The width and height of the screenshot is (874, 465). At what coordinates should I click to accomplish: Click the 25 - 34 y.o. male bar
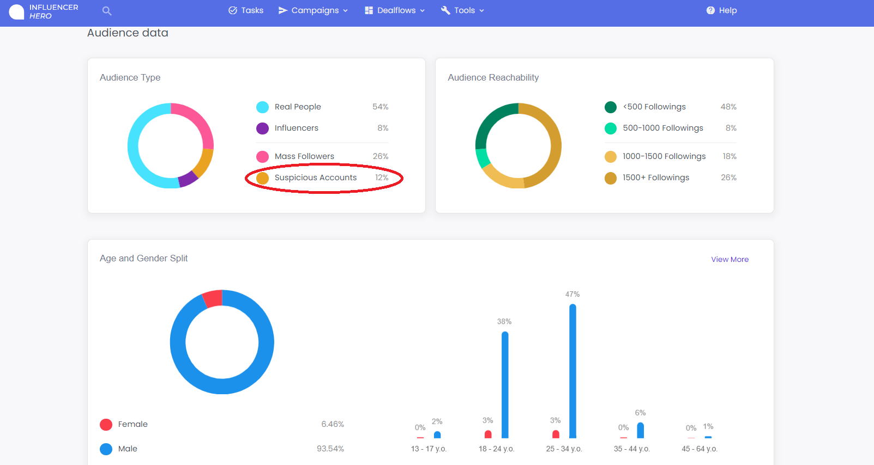tap(572, 371)
